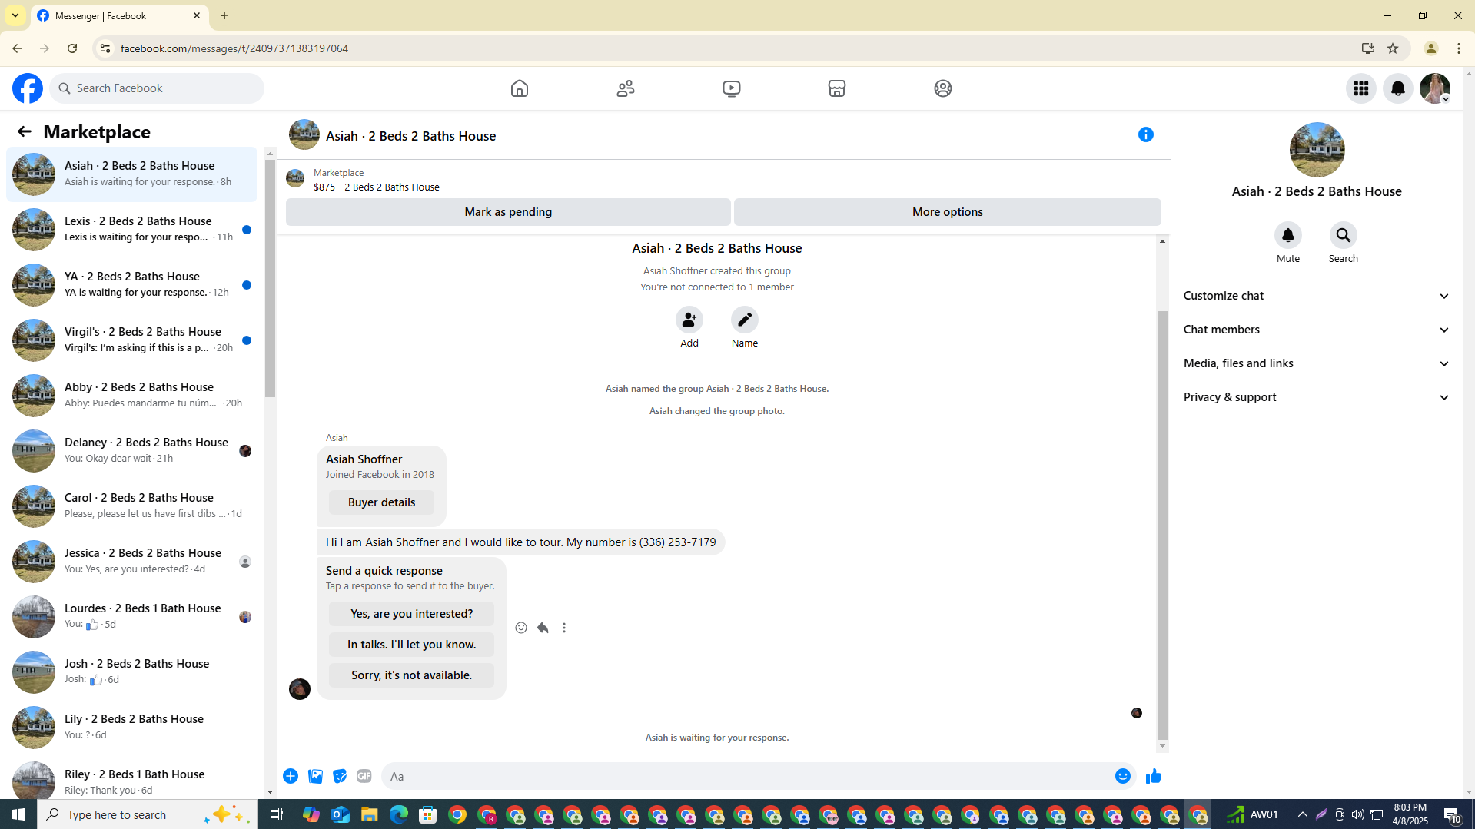
Task: Open the notifications bell in the header
Action: click(1398, 88)
